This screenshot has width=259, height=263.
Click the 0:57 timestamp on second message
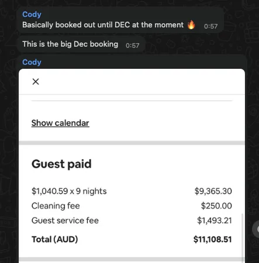(132, 45)
